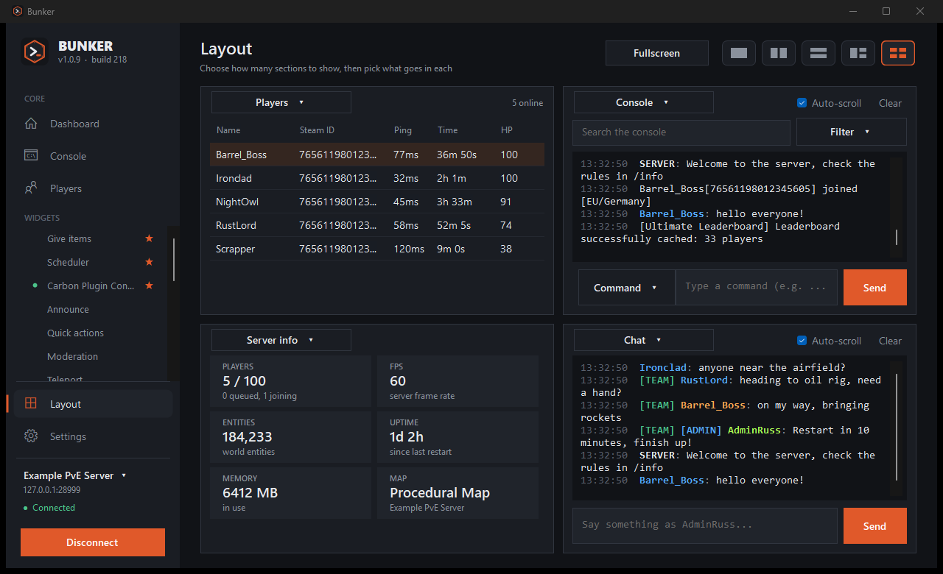Open the Announce widget
This screenshot has width=943, height=574.
(68, 309)
